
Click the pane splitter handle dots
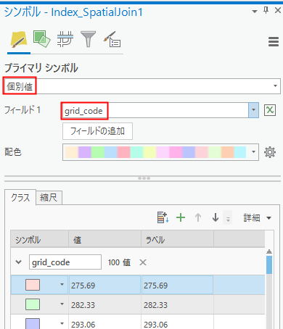tap(144, 178)
